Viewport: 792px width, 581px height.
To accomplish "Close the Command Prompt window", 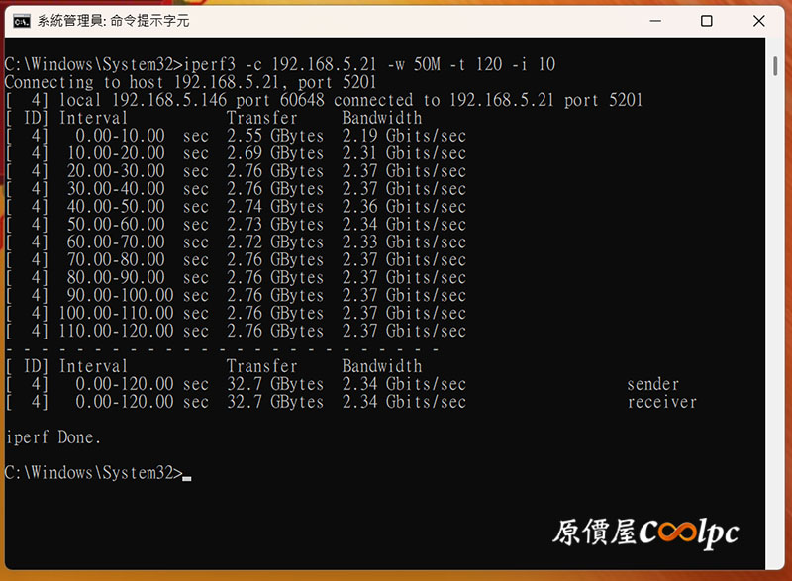I will click(758, 21).
